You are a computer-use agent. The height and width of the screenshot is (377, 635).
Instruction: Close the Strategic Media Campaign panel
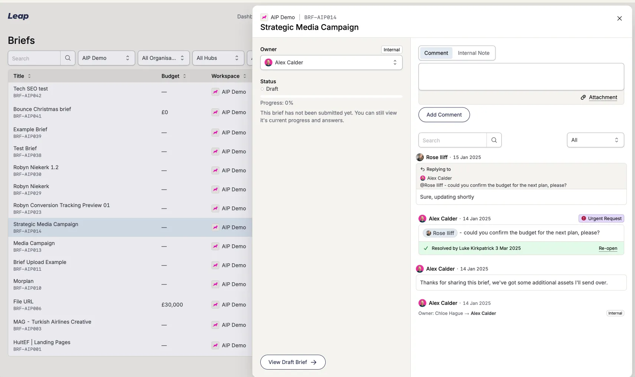(x=619, y=18)
